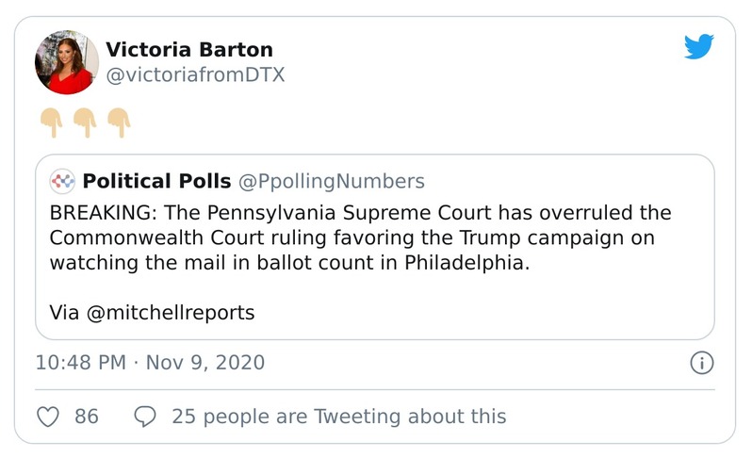Click the Political Polls account name
Image resolution: width=752 pixels, height=458 pixels.
[154, 181]
